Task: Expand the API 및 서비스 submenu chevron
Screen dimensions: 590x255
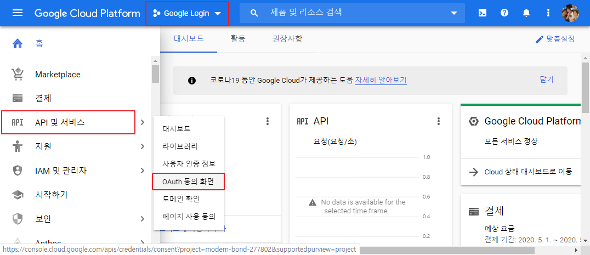Action: (142, 122)
